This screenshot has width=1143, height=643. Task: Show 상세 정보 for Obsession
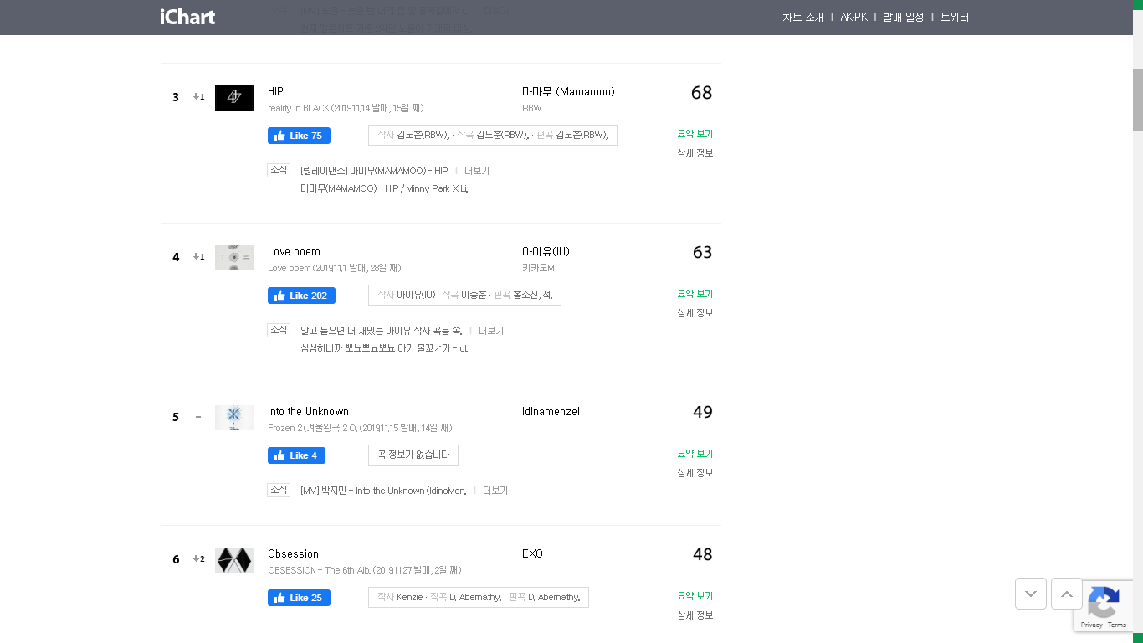coord(695,615)
